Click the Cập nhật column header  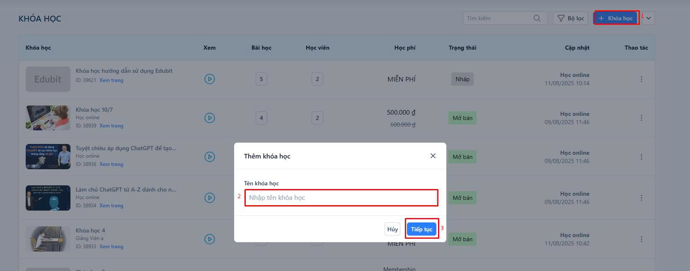coord(577,48)
